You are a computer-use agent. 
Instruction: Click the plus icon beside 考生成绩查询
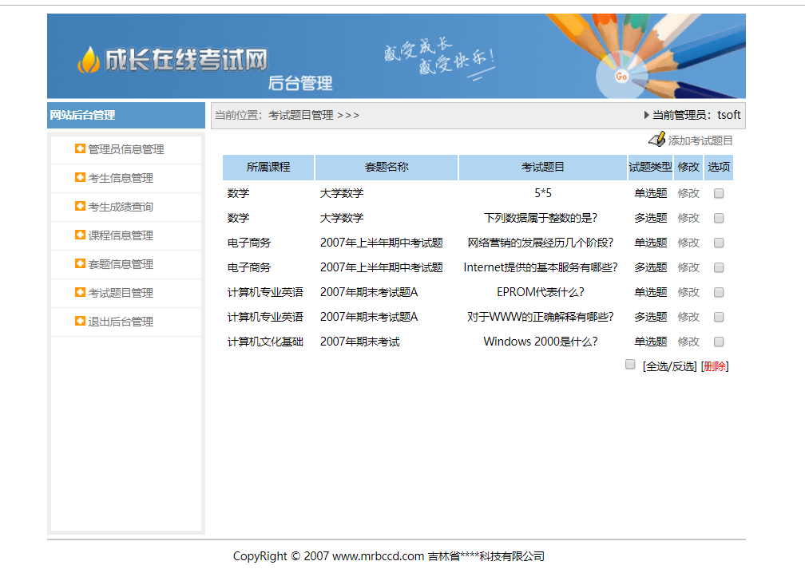click(80, 206)
